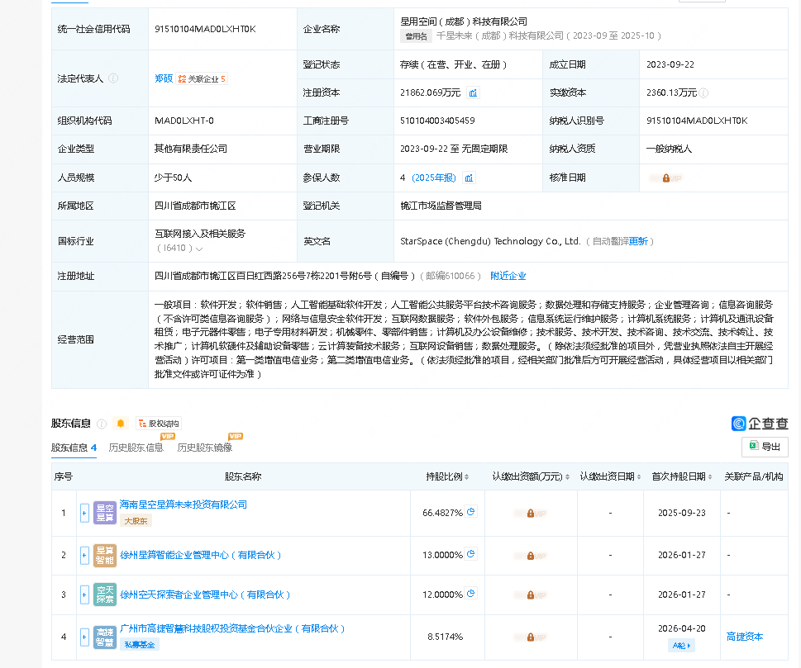
Task: Open the 附近企业 nearby companies link
Action: [x=508, y=276]
